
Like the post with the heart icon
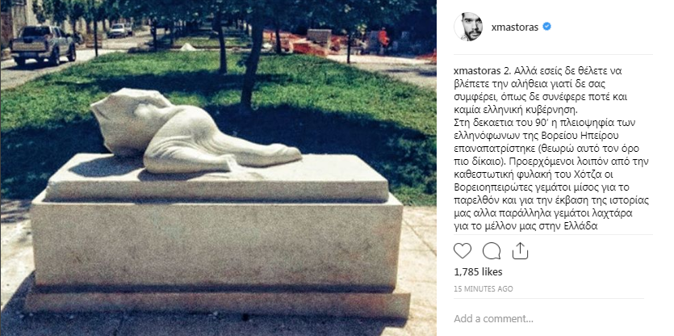pos(463,250)
